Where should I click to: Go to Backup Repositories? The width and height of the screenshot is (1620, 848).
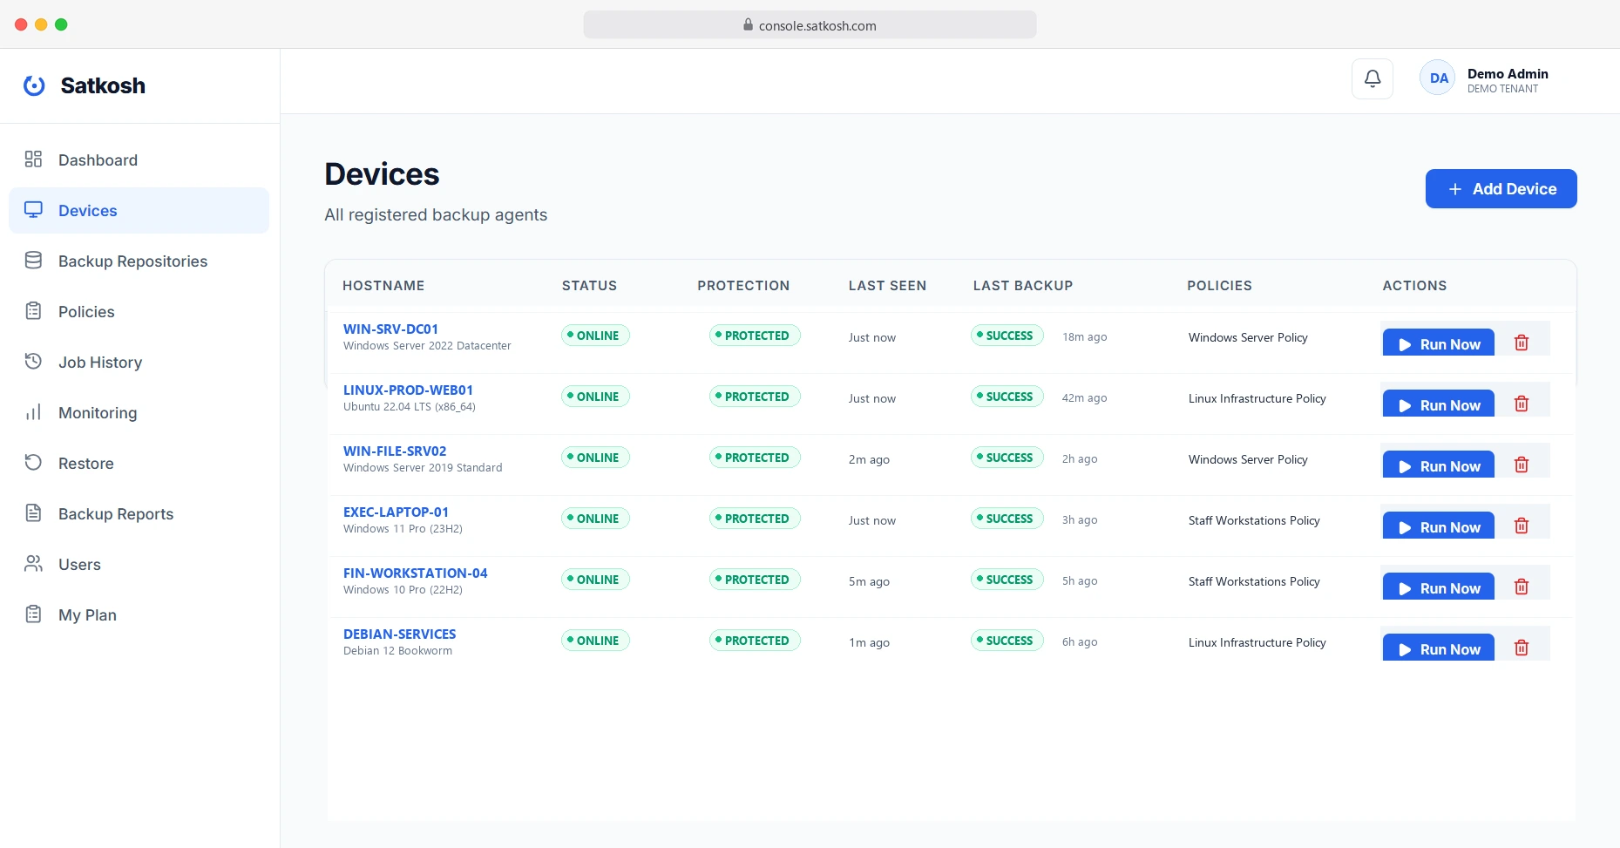[x=139, y=261]
